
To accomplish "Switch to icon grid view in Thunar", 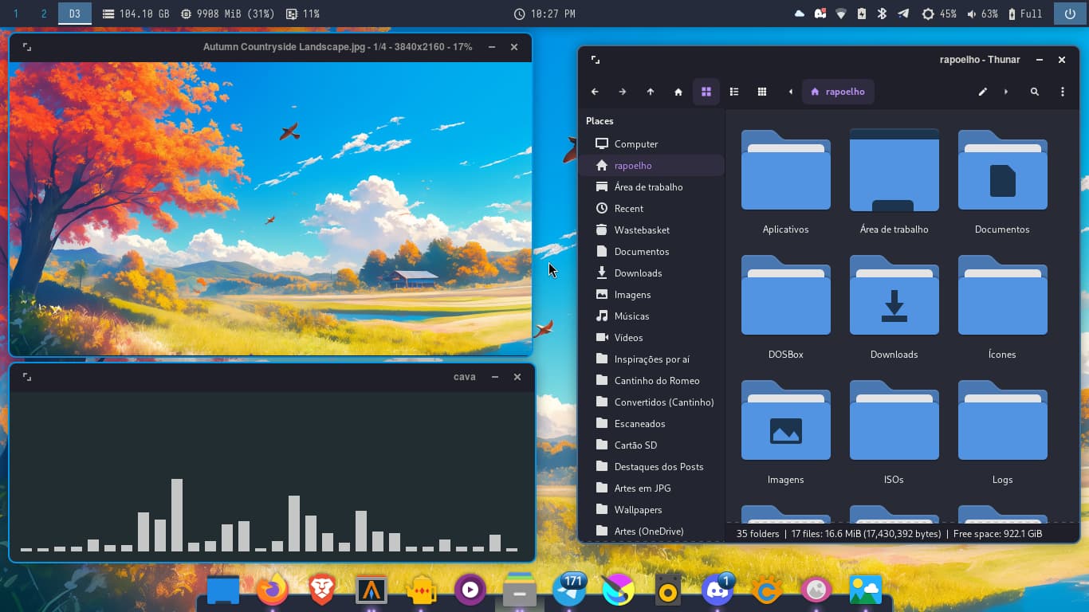I will tap(706, 92).
